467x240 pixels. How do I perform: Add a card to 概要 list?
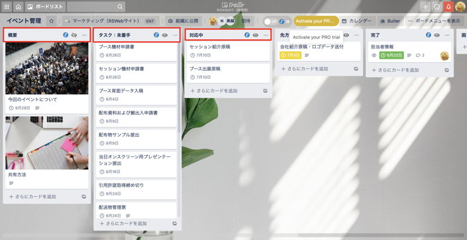click(x=32, y=197)
